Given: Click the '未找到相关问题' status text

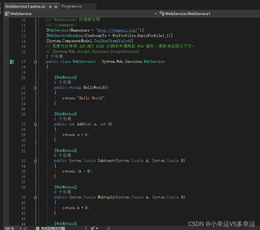Looking at the screenshot, I should coord(53,228).
